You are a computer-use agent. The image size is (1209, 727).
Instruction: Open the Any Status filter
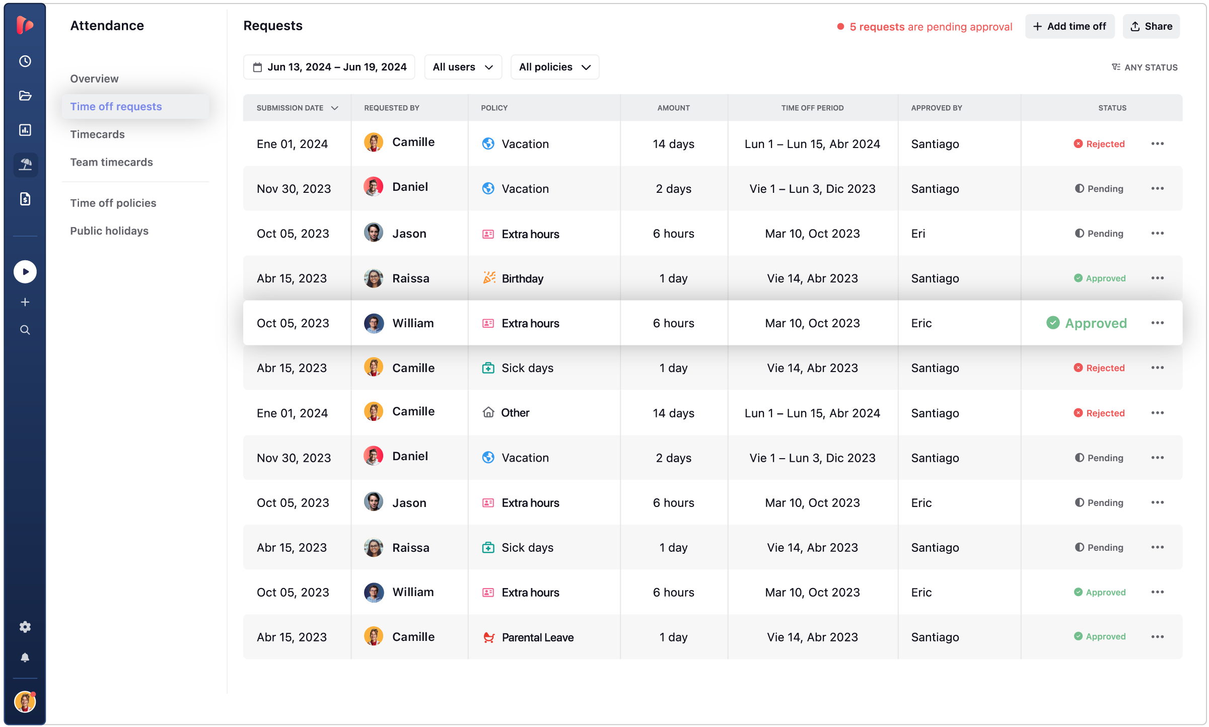[1145, 67]
